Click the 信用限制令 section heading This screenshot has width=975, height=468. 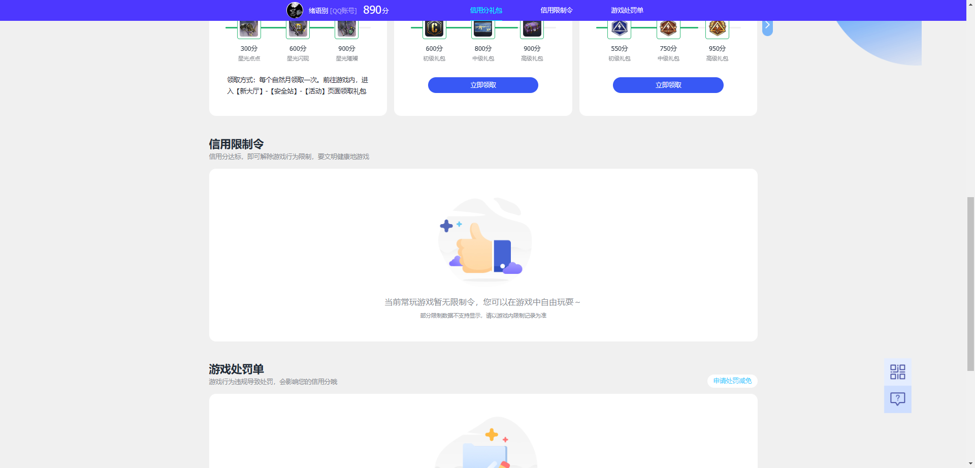(236, 144)
